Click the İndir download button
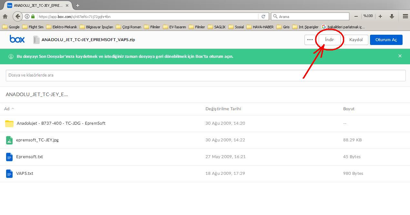 (329, 40)
